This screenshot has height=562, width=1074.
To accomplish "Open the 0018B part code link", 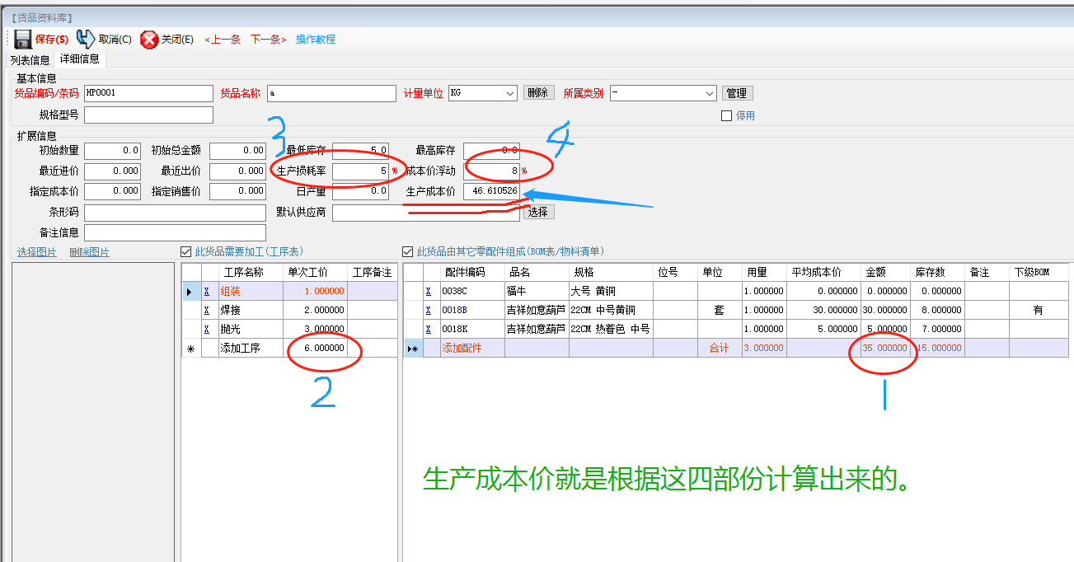I will coord(454,310).
